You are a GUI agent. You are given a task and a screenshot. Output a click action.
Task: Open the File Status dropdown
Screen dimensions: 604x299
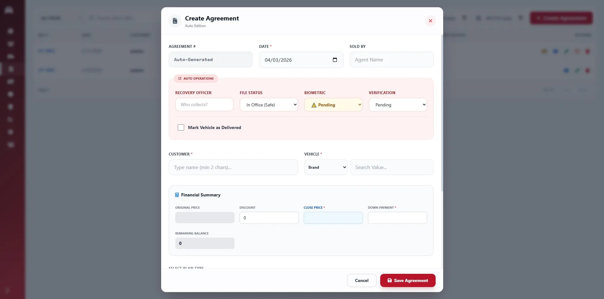pyautogui.click(x=269, y=105)
